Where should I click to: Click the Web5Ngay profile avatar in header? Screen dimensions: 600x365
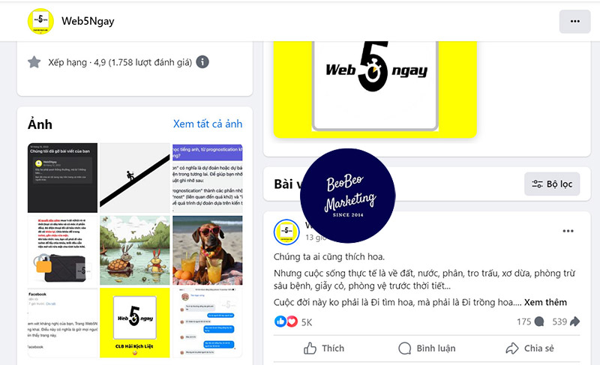[40, 21]
